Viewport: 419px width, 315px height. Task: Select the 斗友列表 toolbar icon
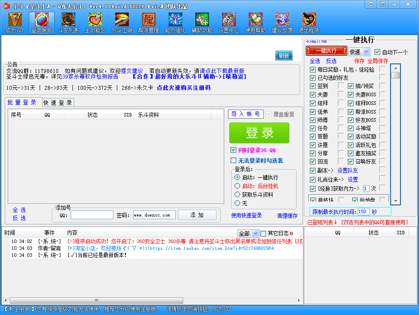68,22
